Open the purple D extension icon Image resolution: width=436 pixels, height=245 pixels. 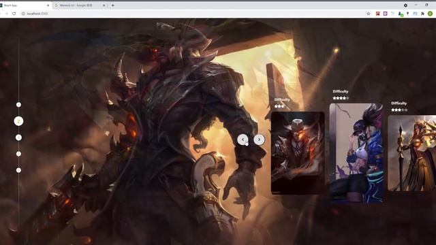tap(385, 14)
